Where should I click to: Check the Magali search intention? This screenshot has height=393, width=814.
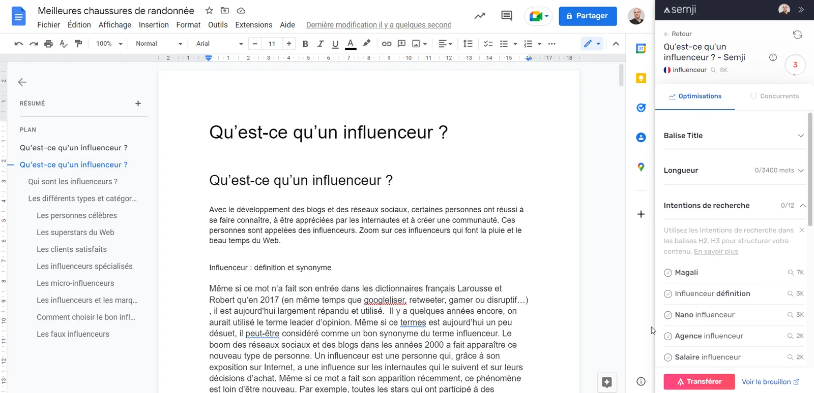(668, 273)
